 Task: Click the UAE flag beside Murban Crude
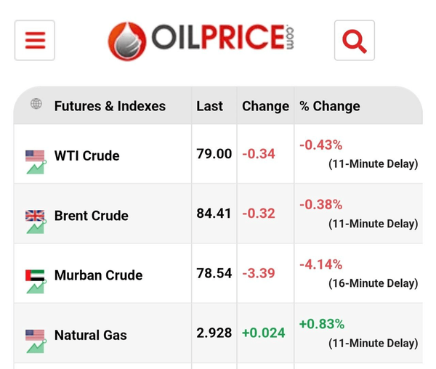(35, 275)
